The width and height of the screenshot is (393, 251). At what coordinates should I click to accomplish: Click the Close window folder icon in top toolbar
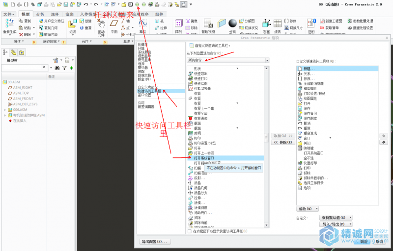click(124, 4)
